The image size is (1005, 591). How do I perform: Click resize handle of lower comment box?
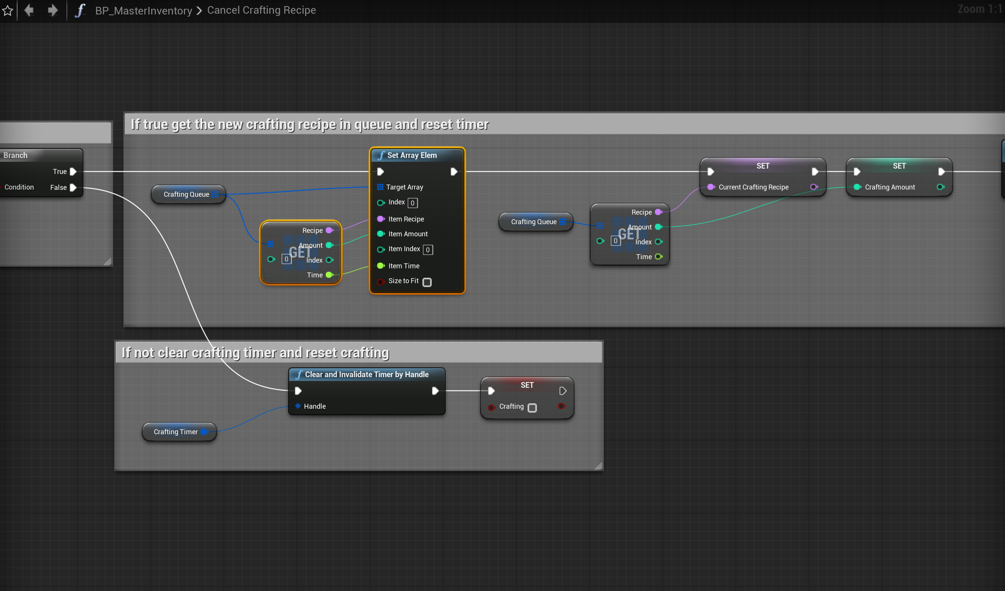coord(598,466)
